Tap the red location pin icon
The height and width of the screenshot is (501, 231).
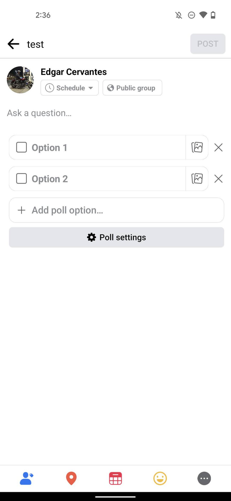71,478
